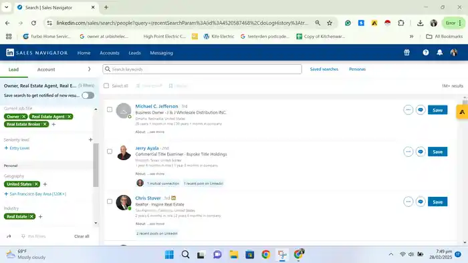The image size is (468, 263).
Task: Open the tab search dropdown arrow
Action: (6, 7)
